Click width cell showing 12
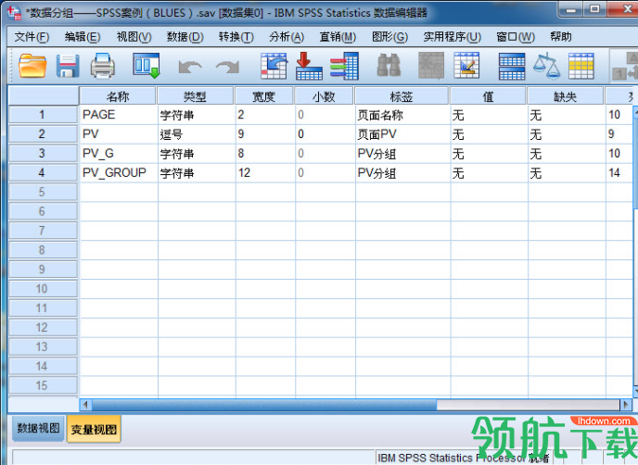Image resolution: width=638 pixels, height=465 pixels. coord(265,172)
